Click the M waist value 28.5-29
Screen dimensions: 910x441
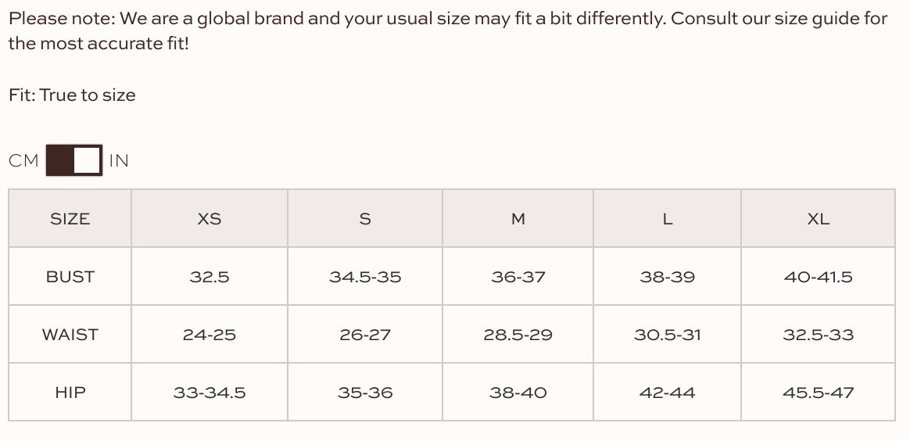click(x=518, y=335)
